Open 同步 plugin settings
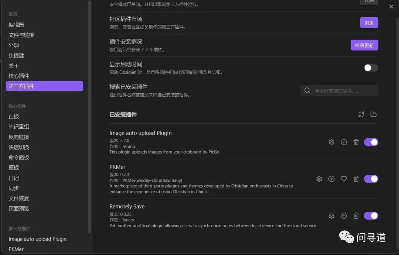 [45, 188]
